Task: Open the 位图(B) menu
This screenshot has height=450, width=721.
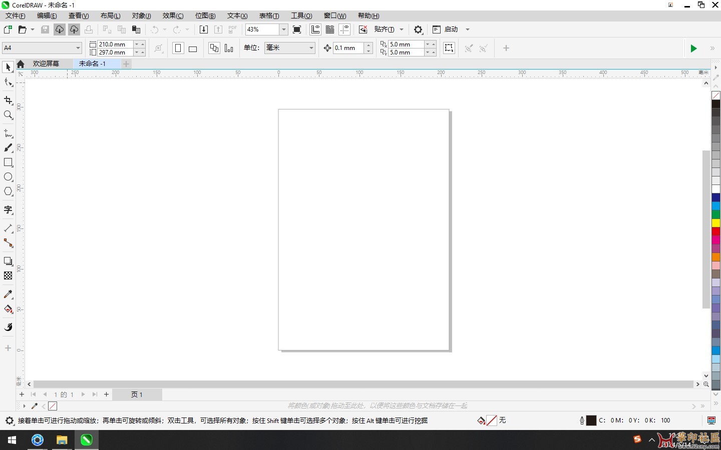Action: click(x=205, y=16)
